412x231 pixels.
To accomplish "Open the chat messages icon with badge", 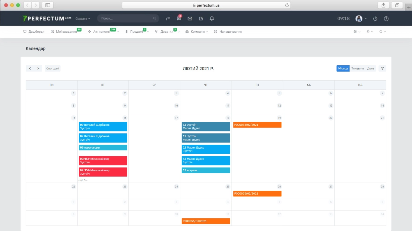I will point(179,19).
